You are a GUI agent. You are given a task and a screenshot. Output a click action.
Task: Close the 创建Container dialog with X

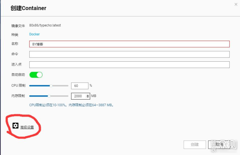[x=236, y=4]
